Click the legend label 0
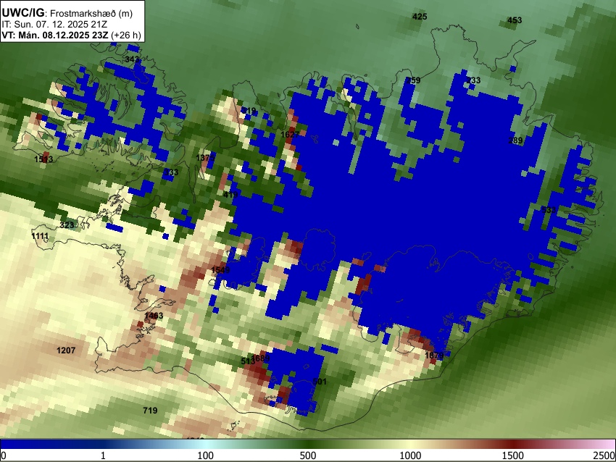Screen dimensions: 616x462 [4, 455]
